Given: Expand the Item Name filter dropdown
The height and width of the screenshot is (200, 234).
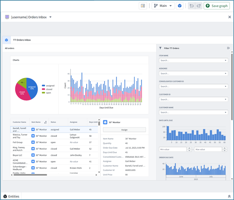Looking at the screenshot, I should click(226, 60).
